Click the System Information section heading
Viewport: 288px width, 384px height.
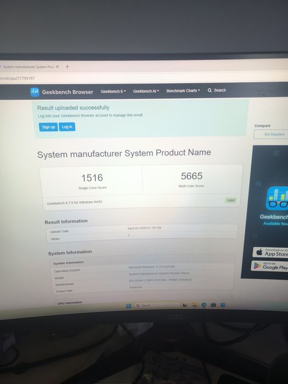(70, 252)
